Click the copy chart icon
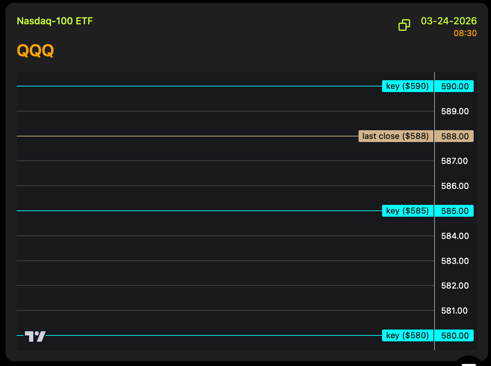The height and width of the screenshot is (366, 491). pos(404,25)
